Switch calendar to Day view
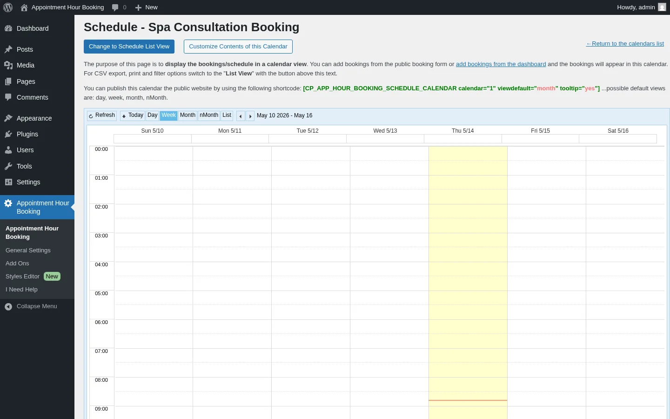This screenshot has height=419, width=670. tap(152, 115)
